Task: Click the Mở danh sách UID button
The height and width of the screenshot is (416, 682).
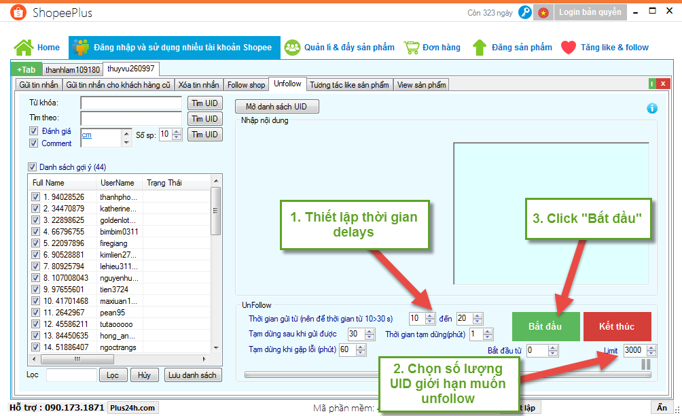Action: (x=276, y=107)
